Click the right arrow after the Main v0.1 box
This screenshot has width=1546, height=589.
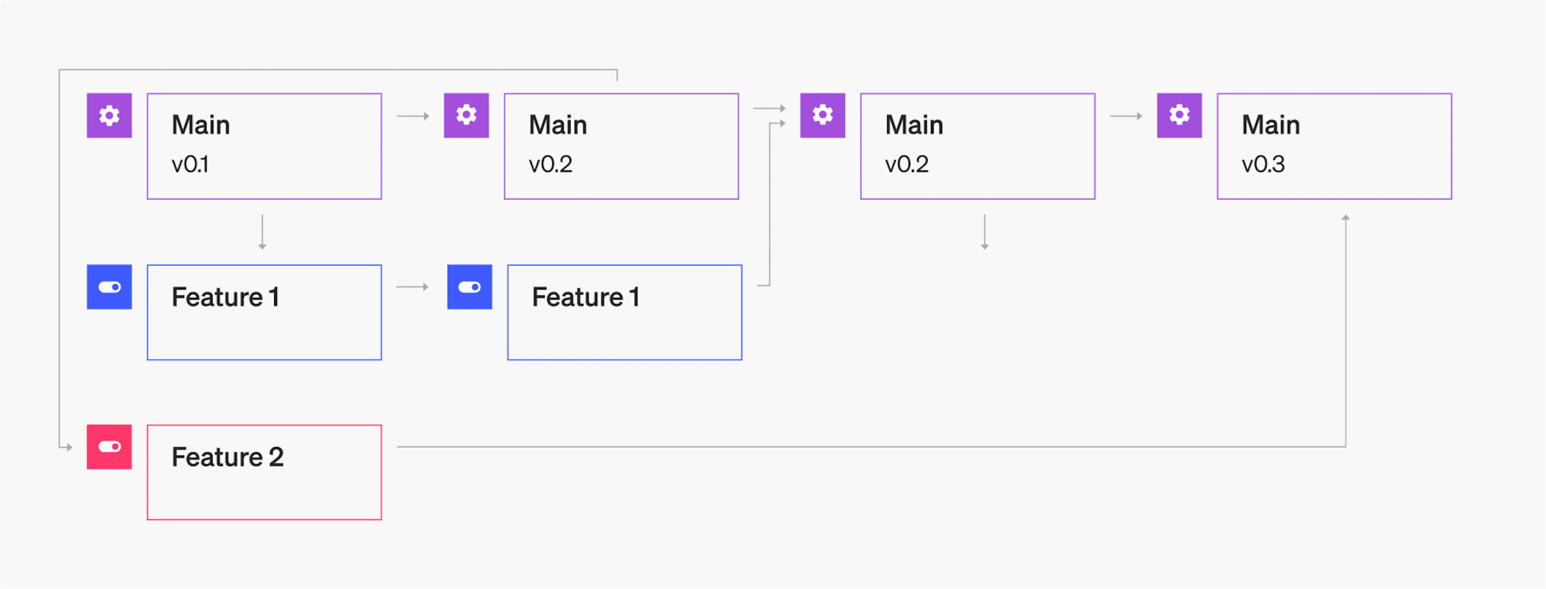(413, 116)
